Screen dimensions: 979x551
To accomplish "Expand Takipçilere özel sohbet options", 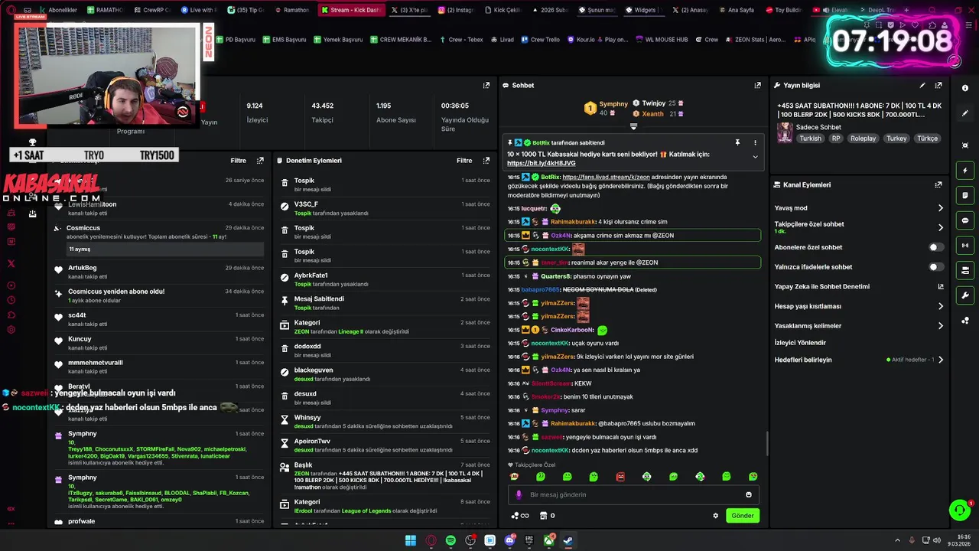I will (941, 227).
